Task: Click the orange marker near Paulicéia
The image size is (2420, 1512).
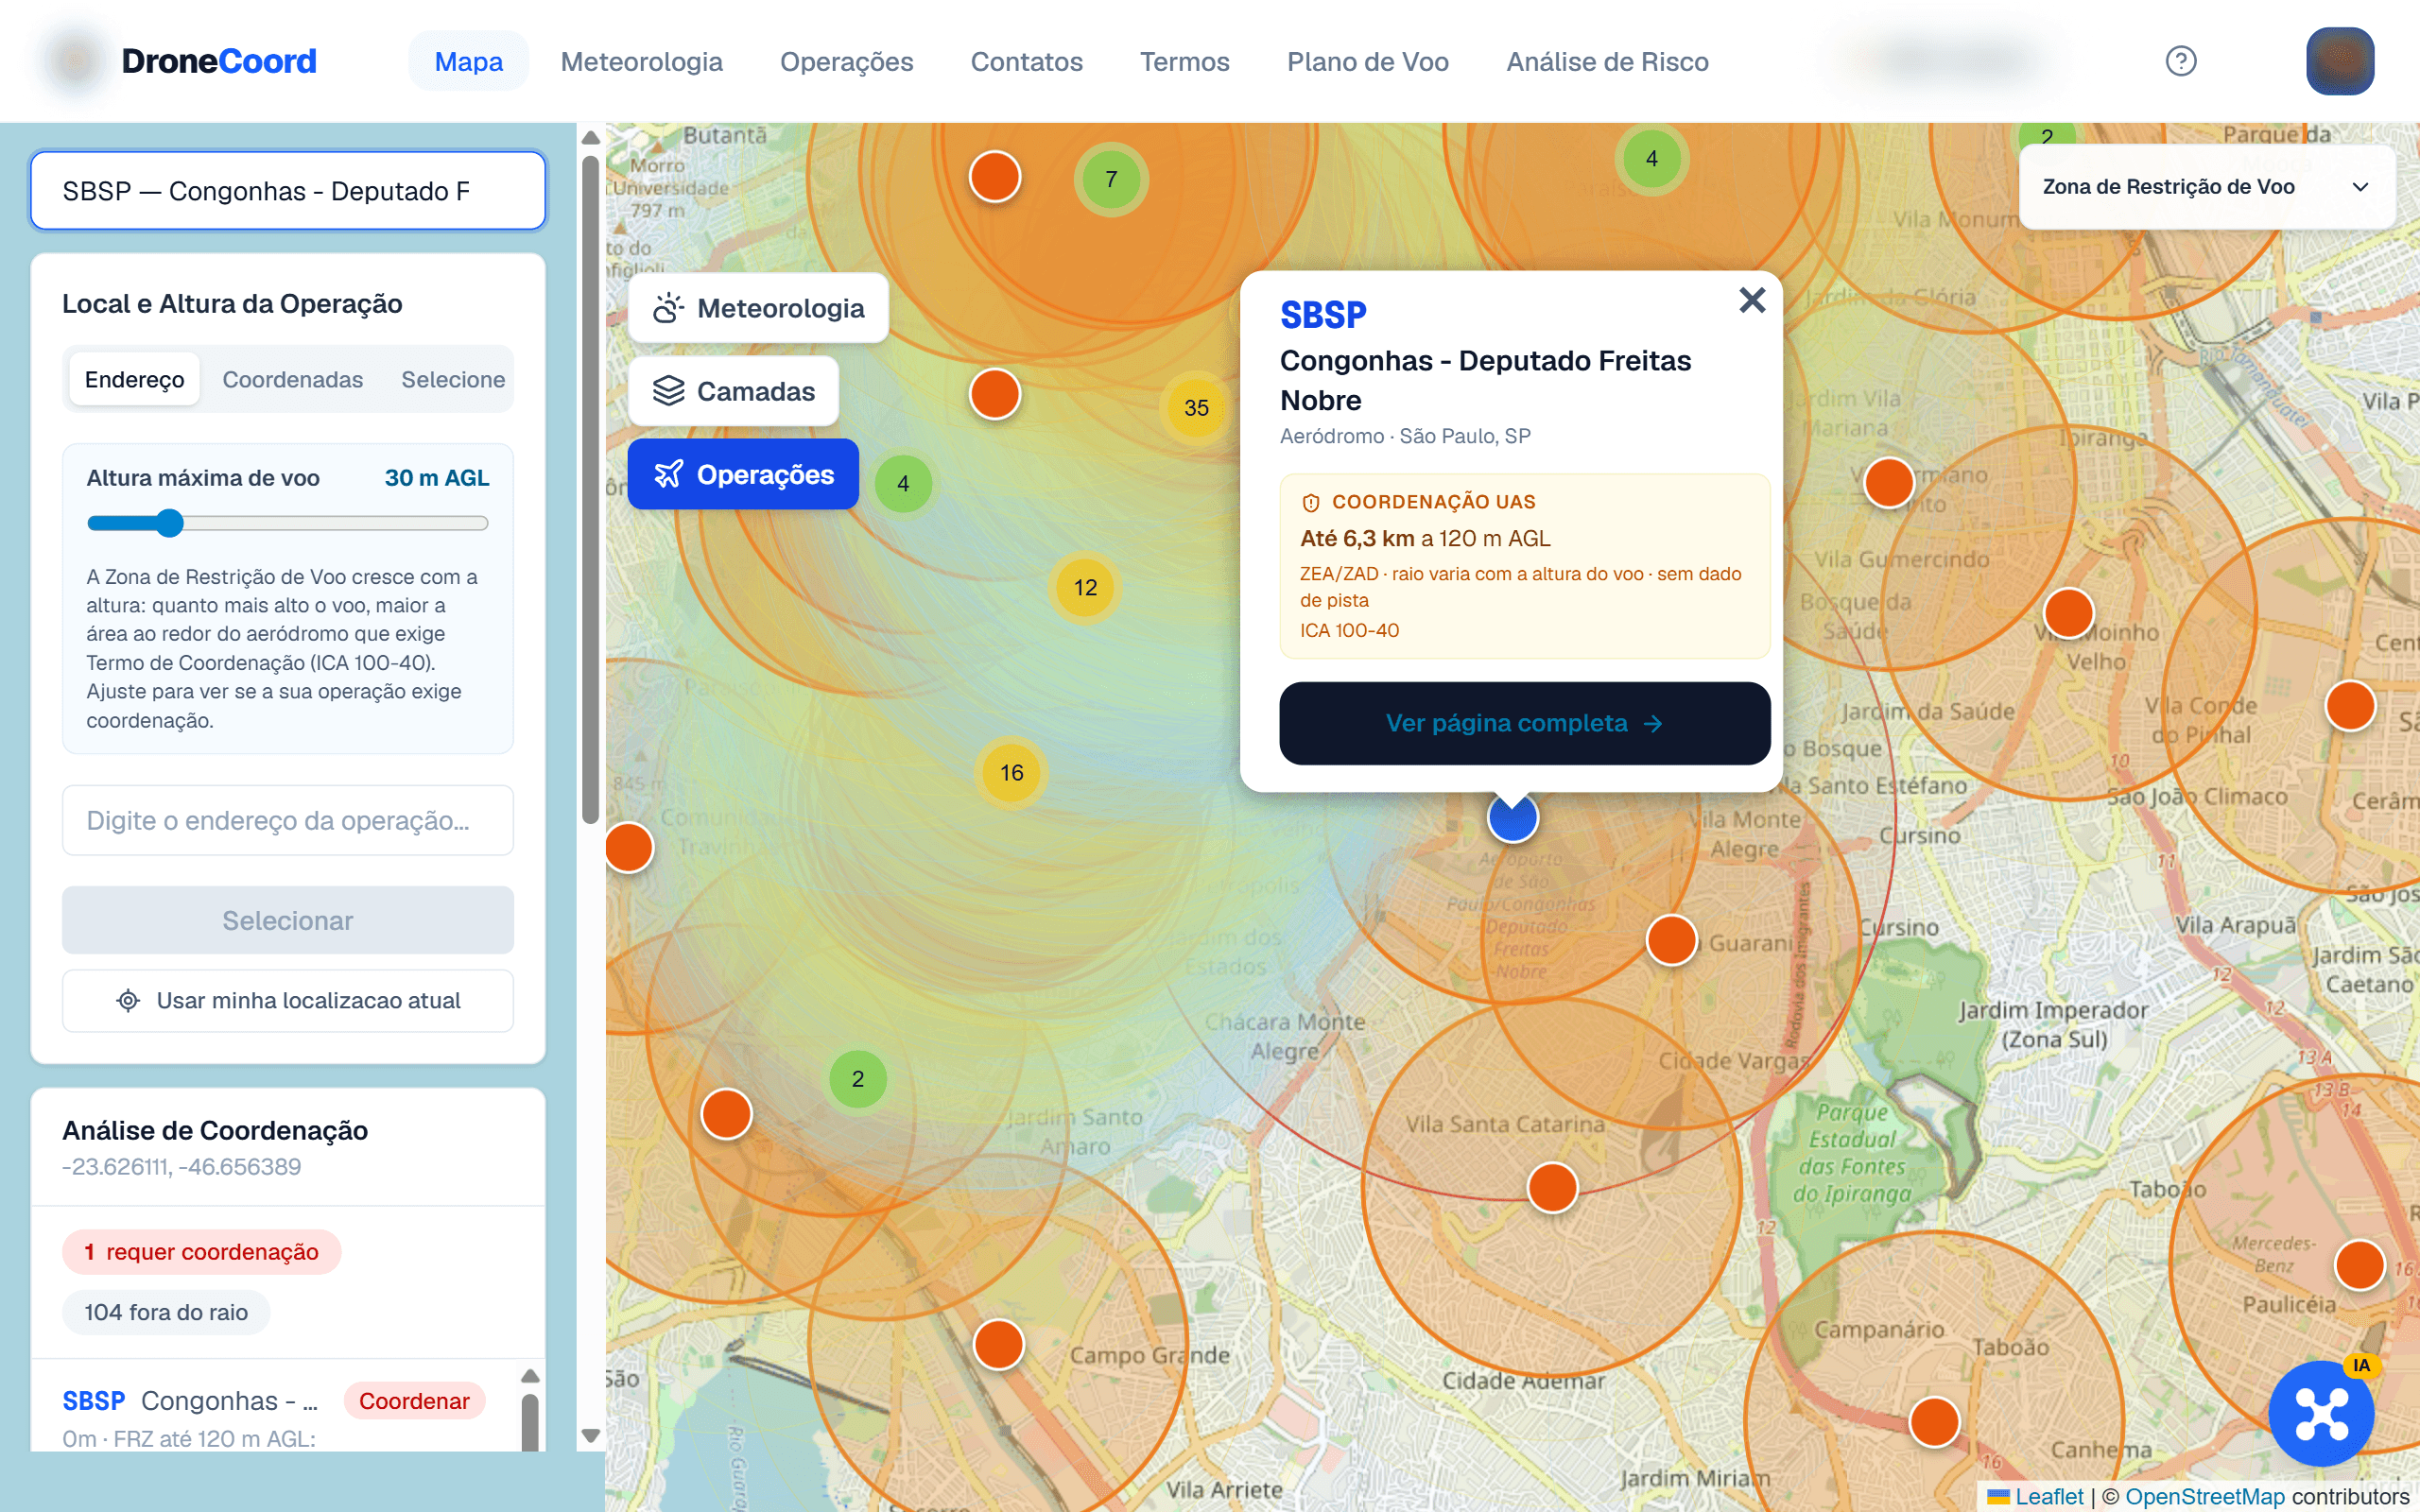Action: click(x=2359, y=1265)
